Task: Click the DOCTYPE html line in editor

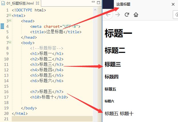Action: 29,10
